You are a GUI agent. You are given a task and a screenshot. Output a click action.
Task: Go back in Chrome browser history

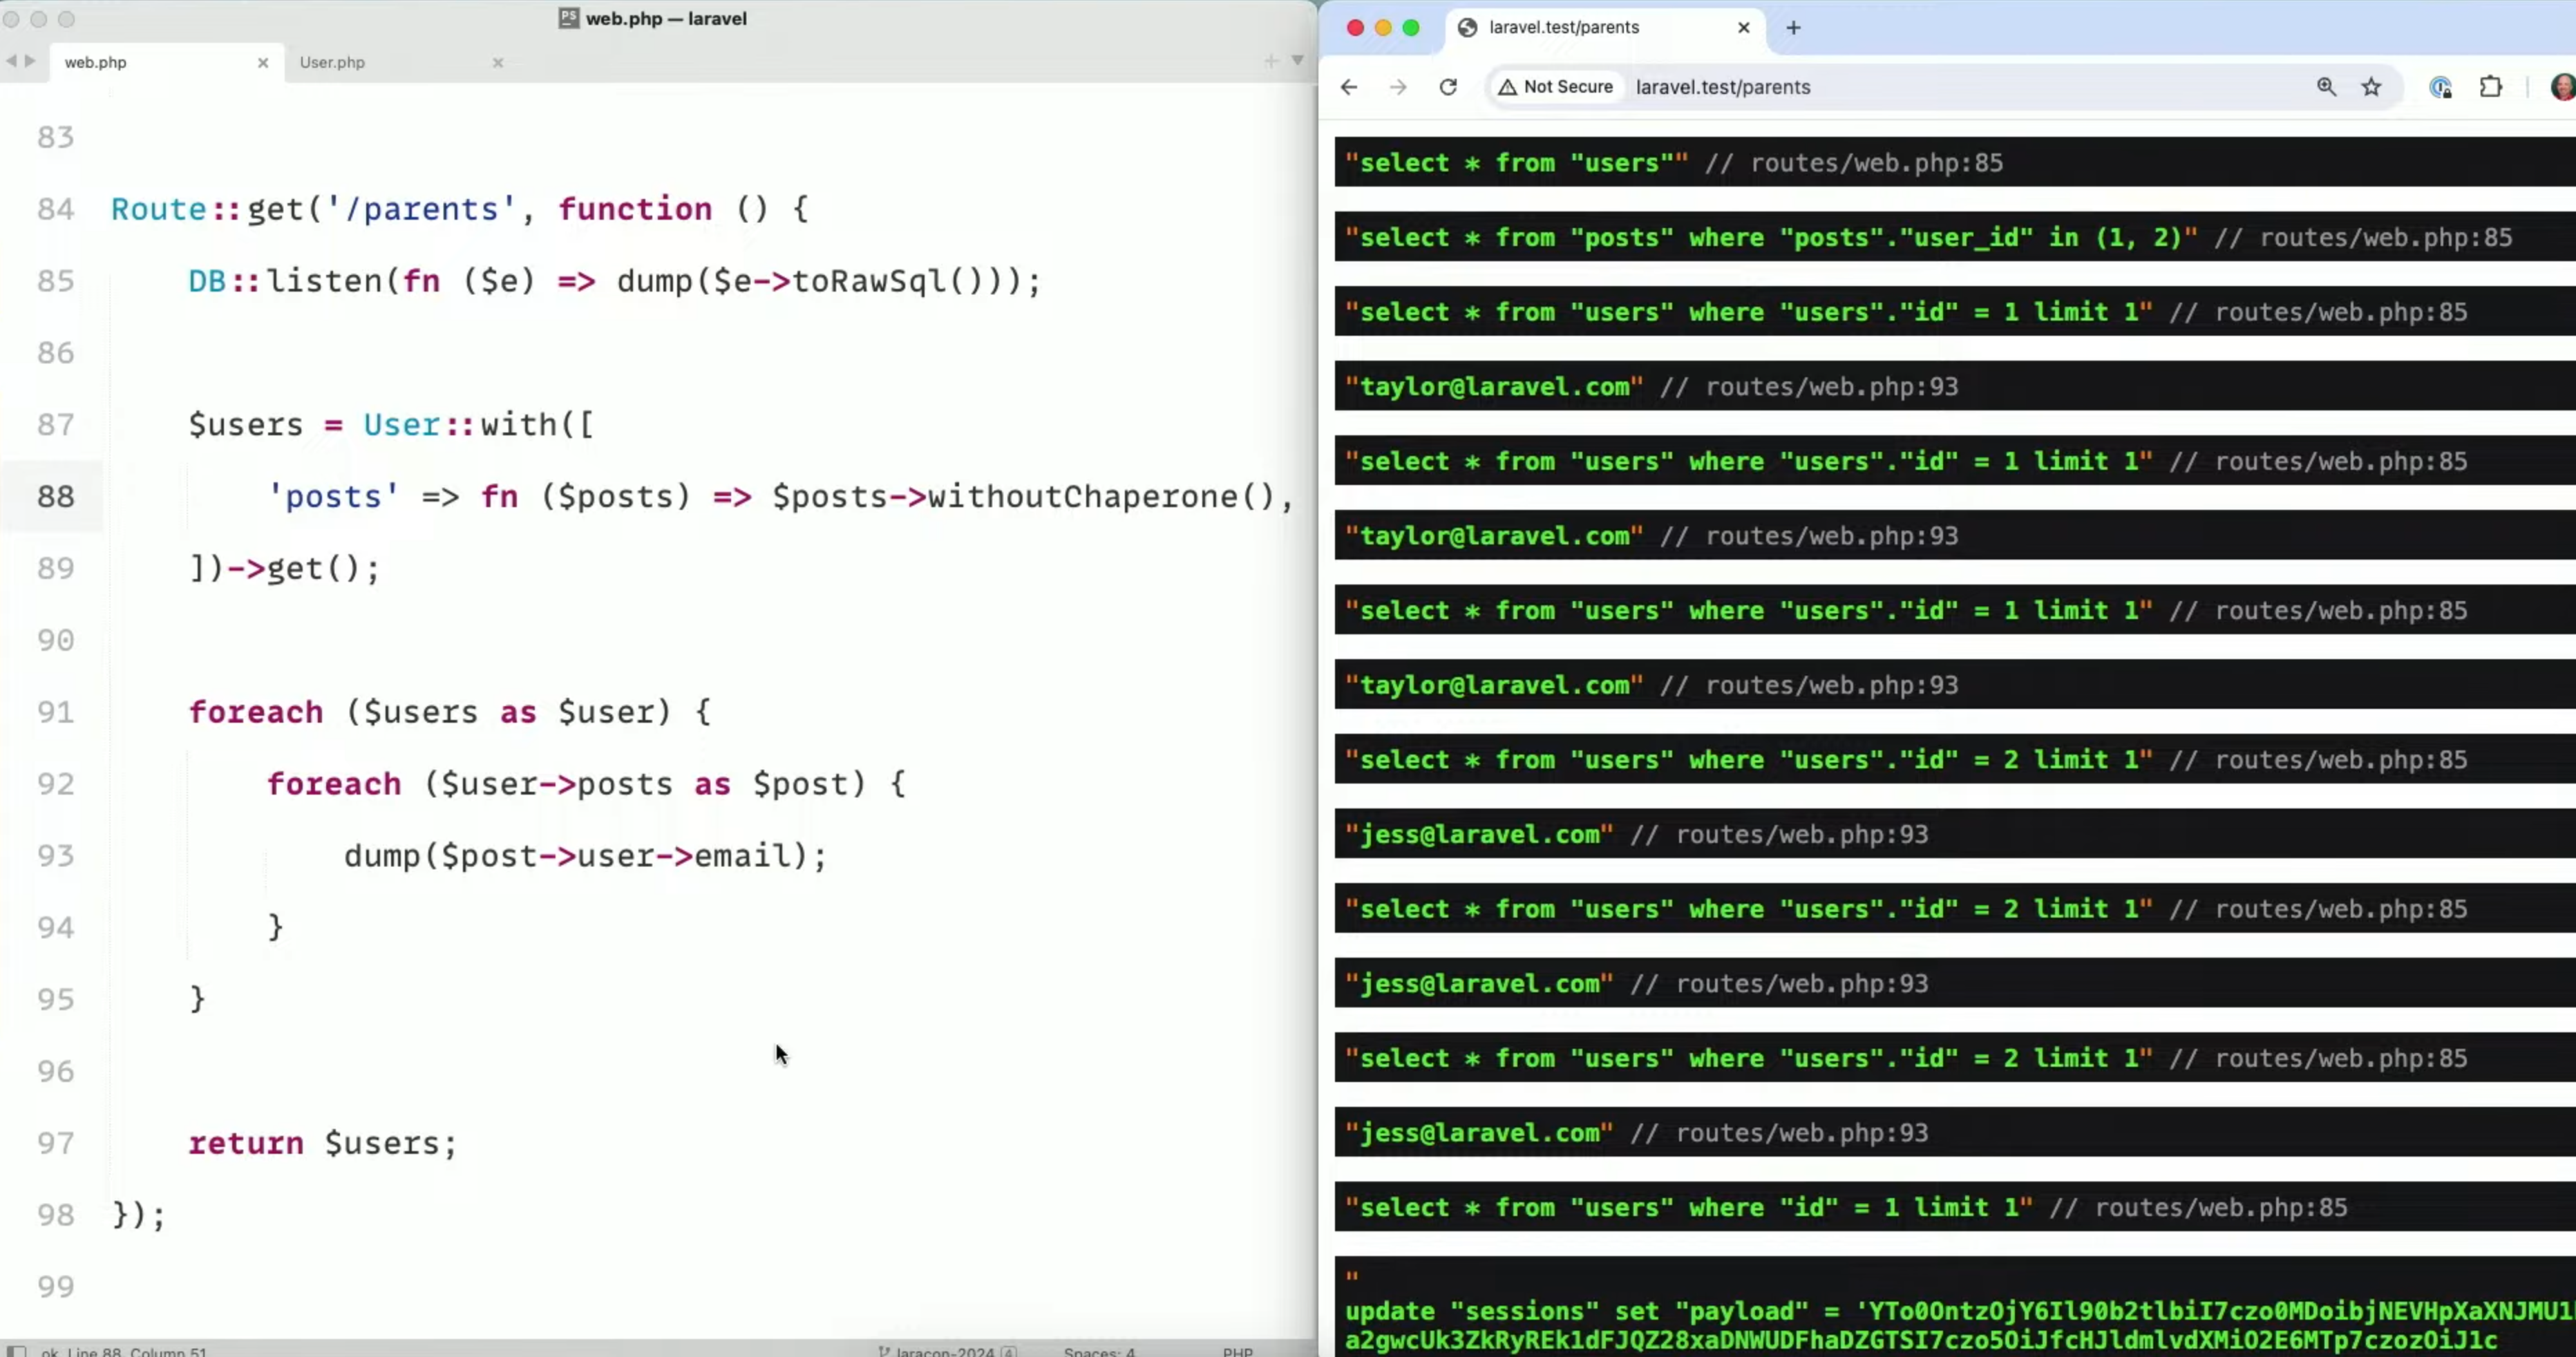point(1349,87)
